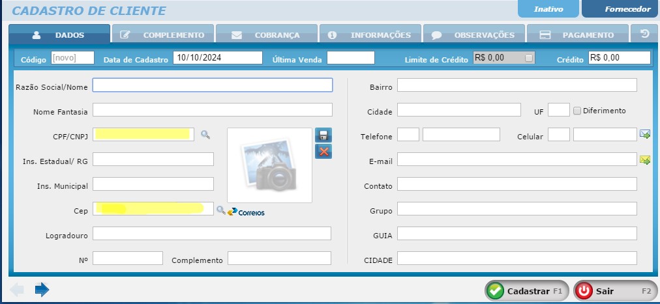The width and height of the screenshot is (660, 304).
Task: Click the Telefone area code field
Action: point(408,134)
